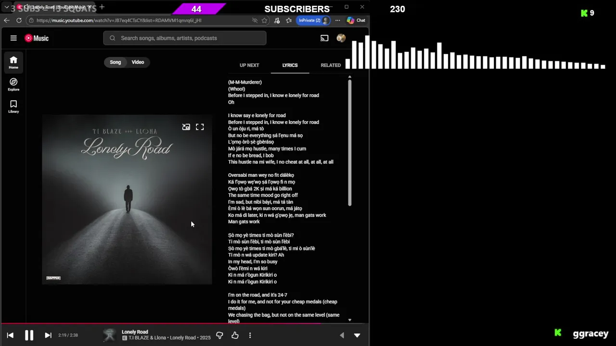
Task: Open browser Settings and more menu
Action: tap(337, 20)
